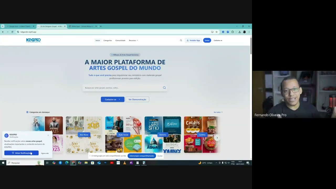Viewport: 336px width, 189px height.
Task: Open File Explorer on the taskbar
Action: click(86, 163)
